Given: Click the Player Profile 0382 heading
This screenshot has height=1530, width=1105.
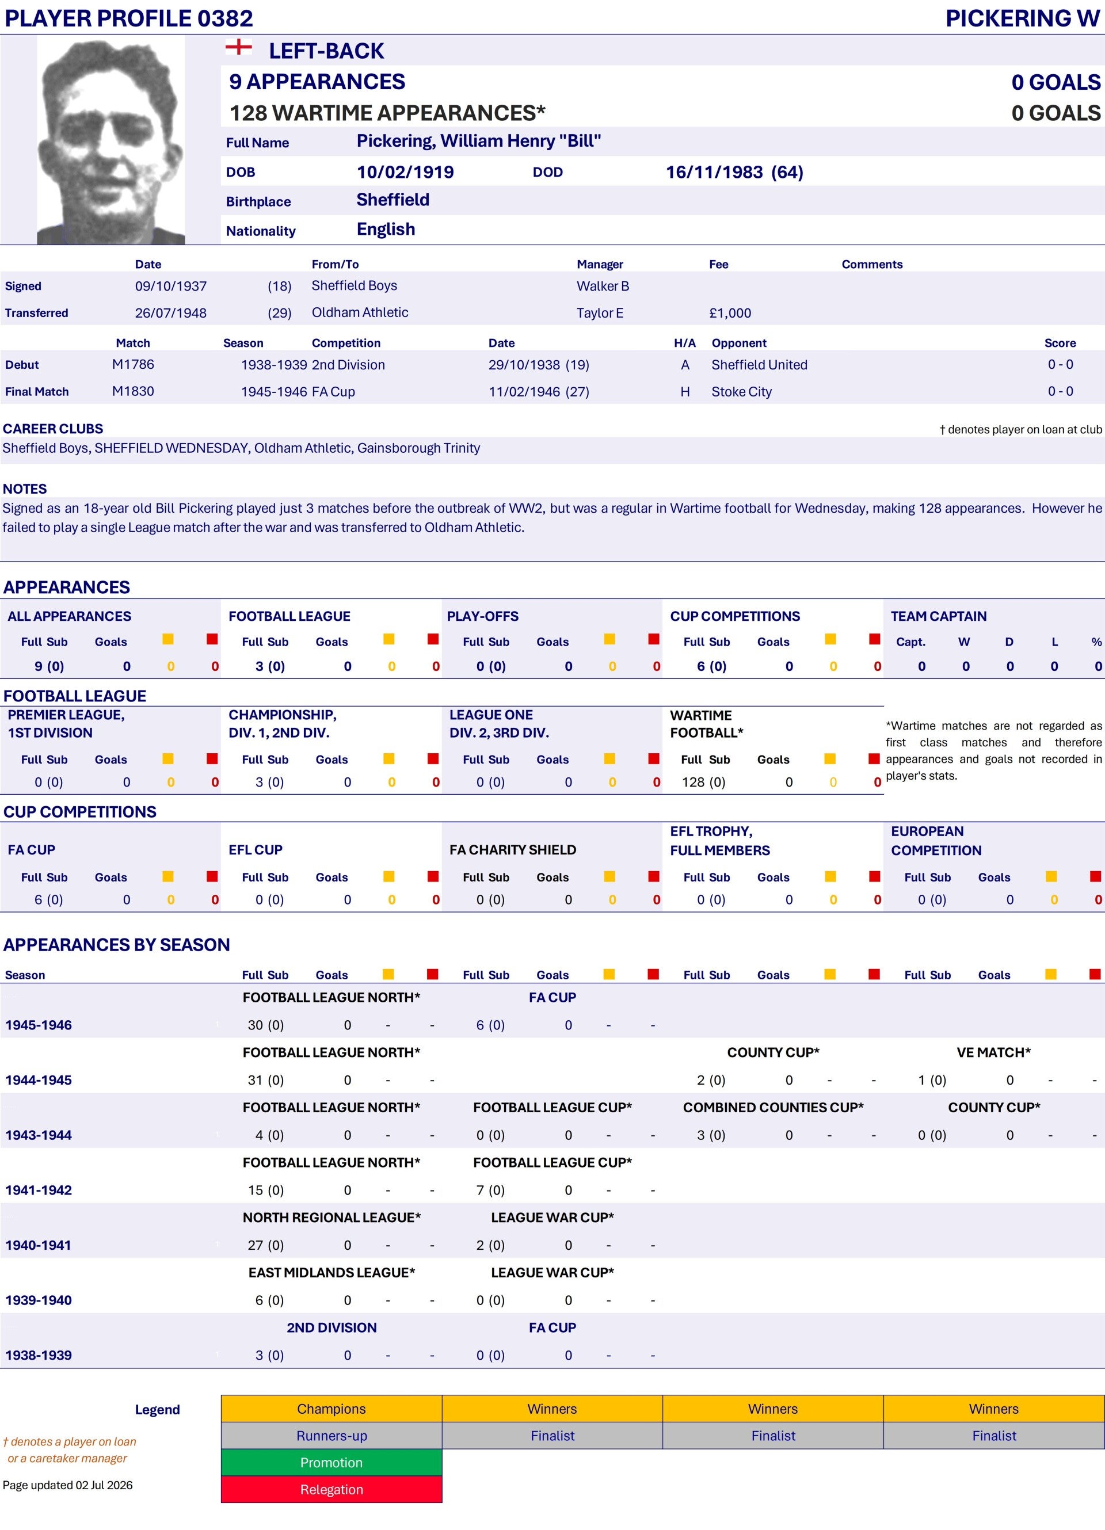Looking at the screenshot, I should tap(129, 18).
